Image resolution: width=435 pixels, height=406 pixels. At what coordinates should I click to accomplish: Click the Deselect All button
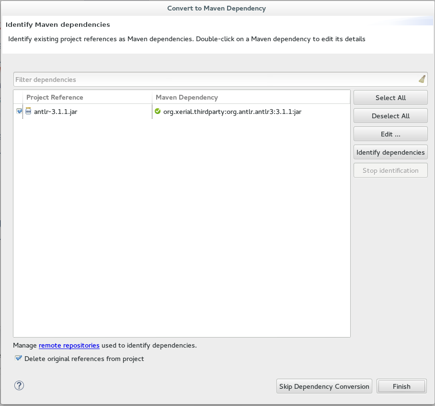click(x=390, y=116)
